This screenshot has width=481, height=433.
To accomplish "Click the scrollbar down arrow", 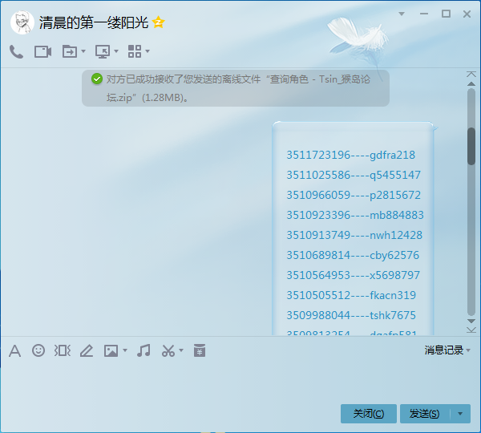I will [x=471, y=321].
